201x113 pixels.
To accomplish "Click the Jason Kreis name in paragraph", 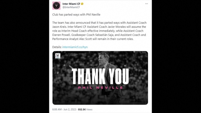I will pos(59,27).
